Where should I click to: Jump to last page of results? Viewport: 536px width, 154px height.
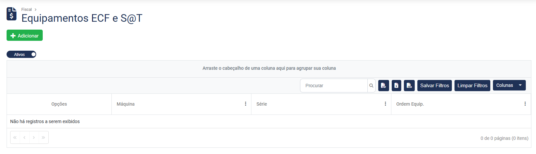click(x=43, y=138)
